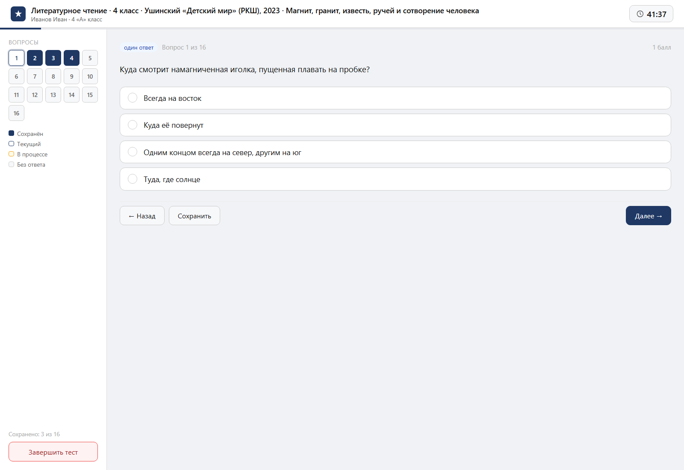Click the 'один ответ' tag
The image size is (684, 470).
point(139,47)
